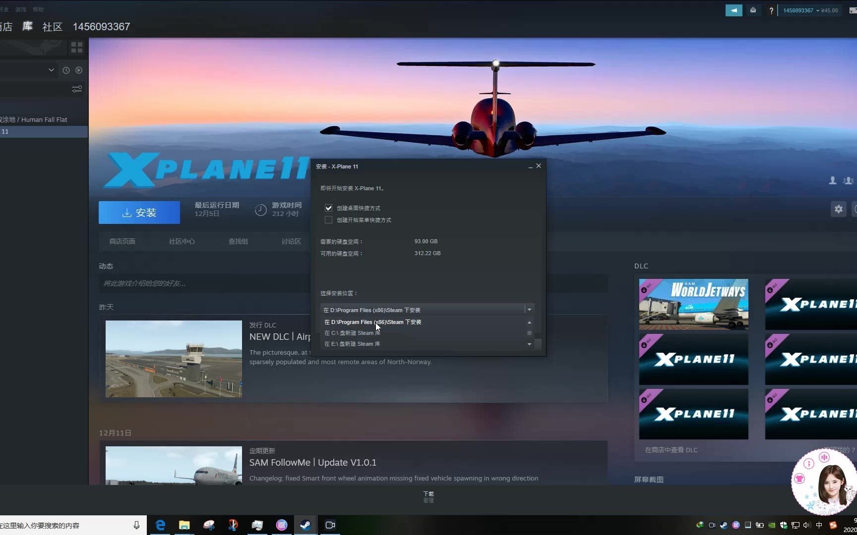Sort library recents with the clock icon
This screenshot has height=535, width=857.
[66, 70]
